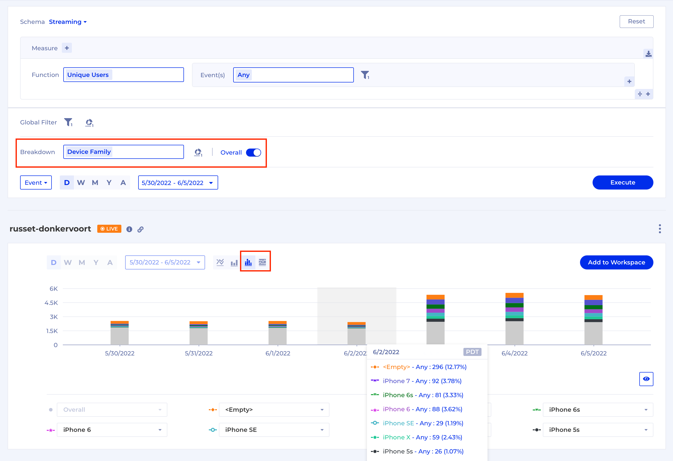Select the stacked bar chart view
Viewport: 673px width, 461px height.
[x=248, y=262]
